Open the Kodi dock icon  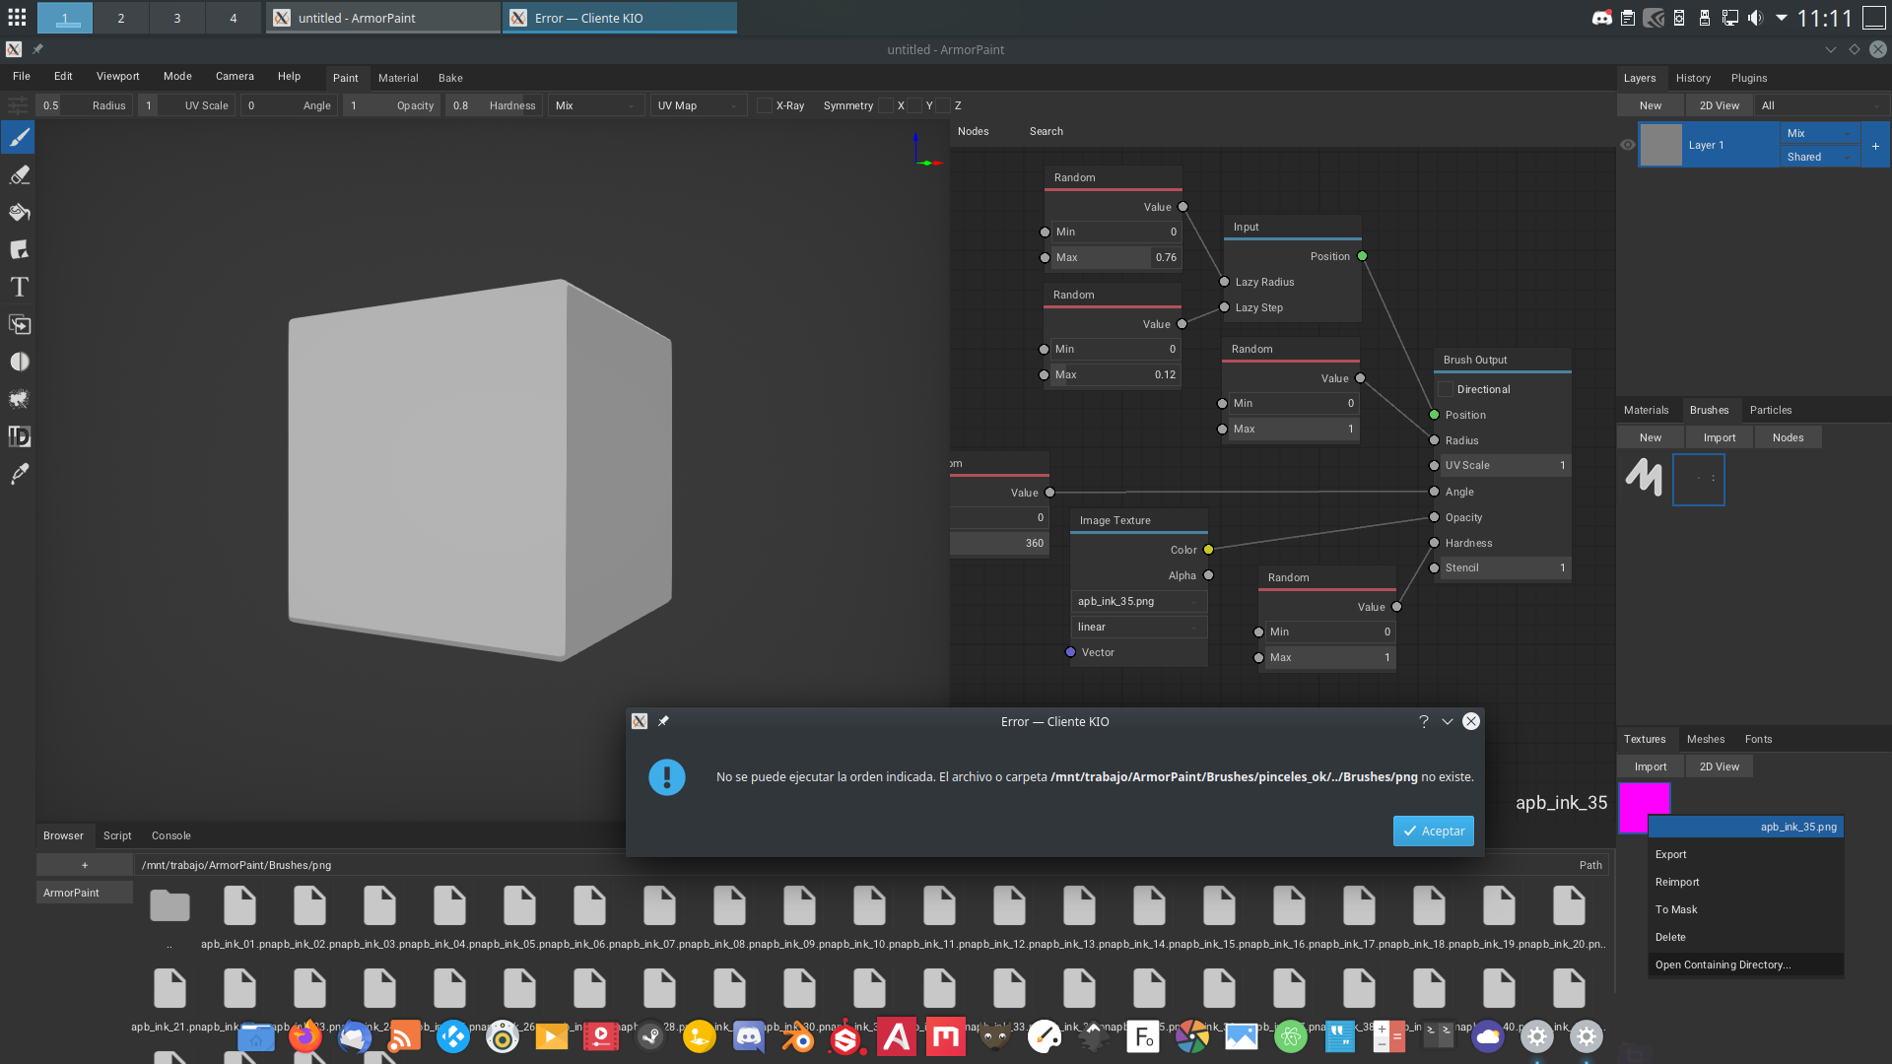pyautogui.click(x=453, y=1036)
